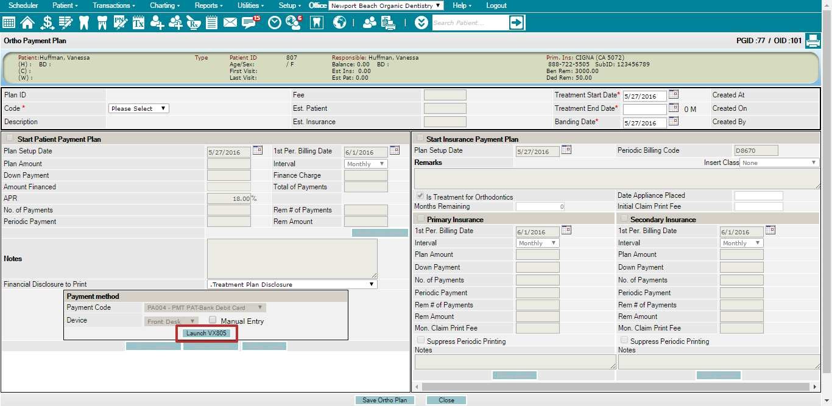Expand Financial Disclosure to Print dropdown

(x=292, y=284)
